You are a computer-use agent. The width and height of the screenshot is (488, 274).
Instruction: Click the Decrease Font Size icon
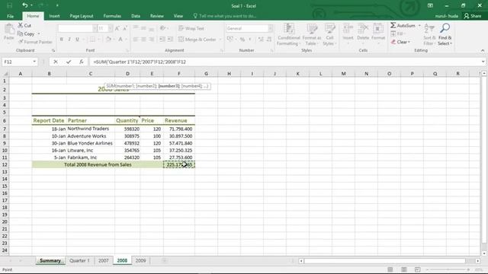click(125, 28)
